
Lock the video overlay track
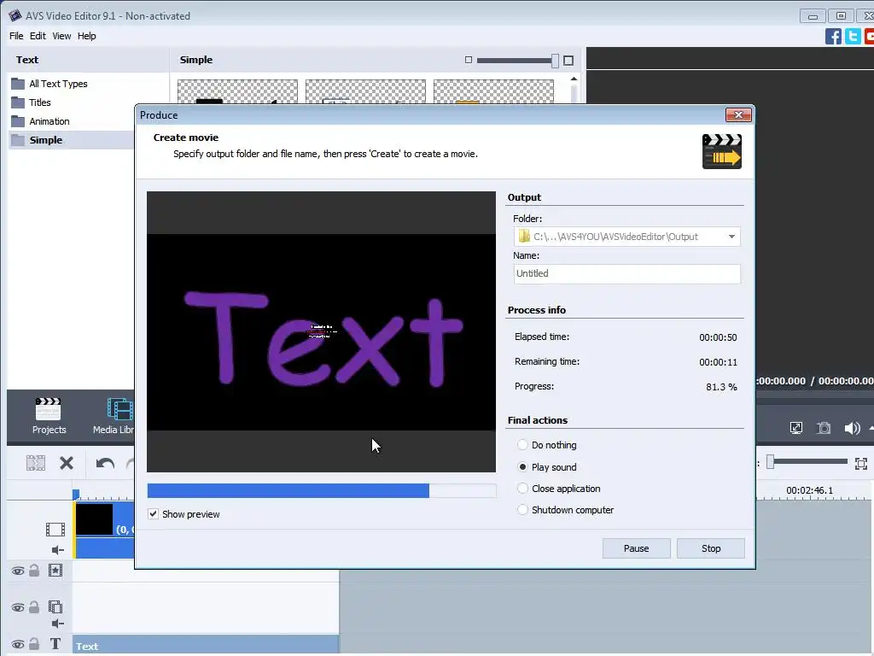(x=34, y=607)
